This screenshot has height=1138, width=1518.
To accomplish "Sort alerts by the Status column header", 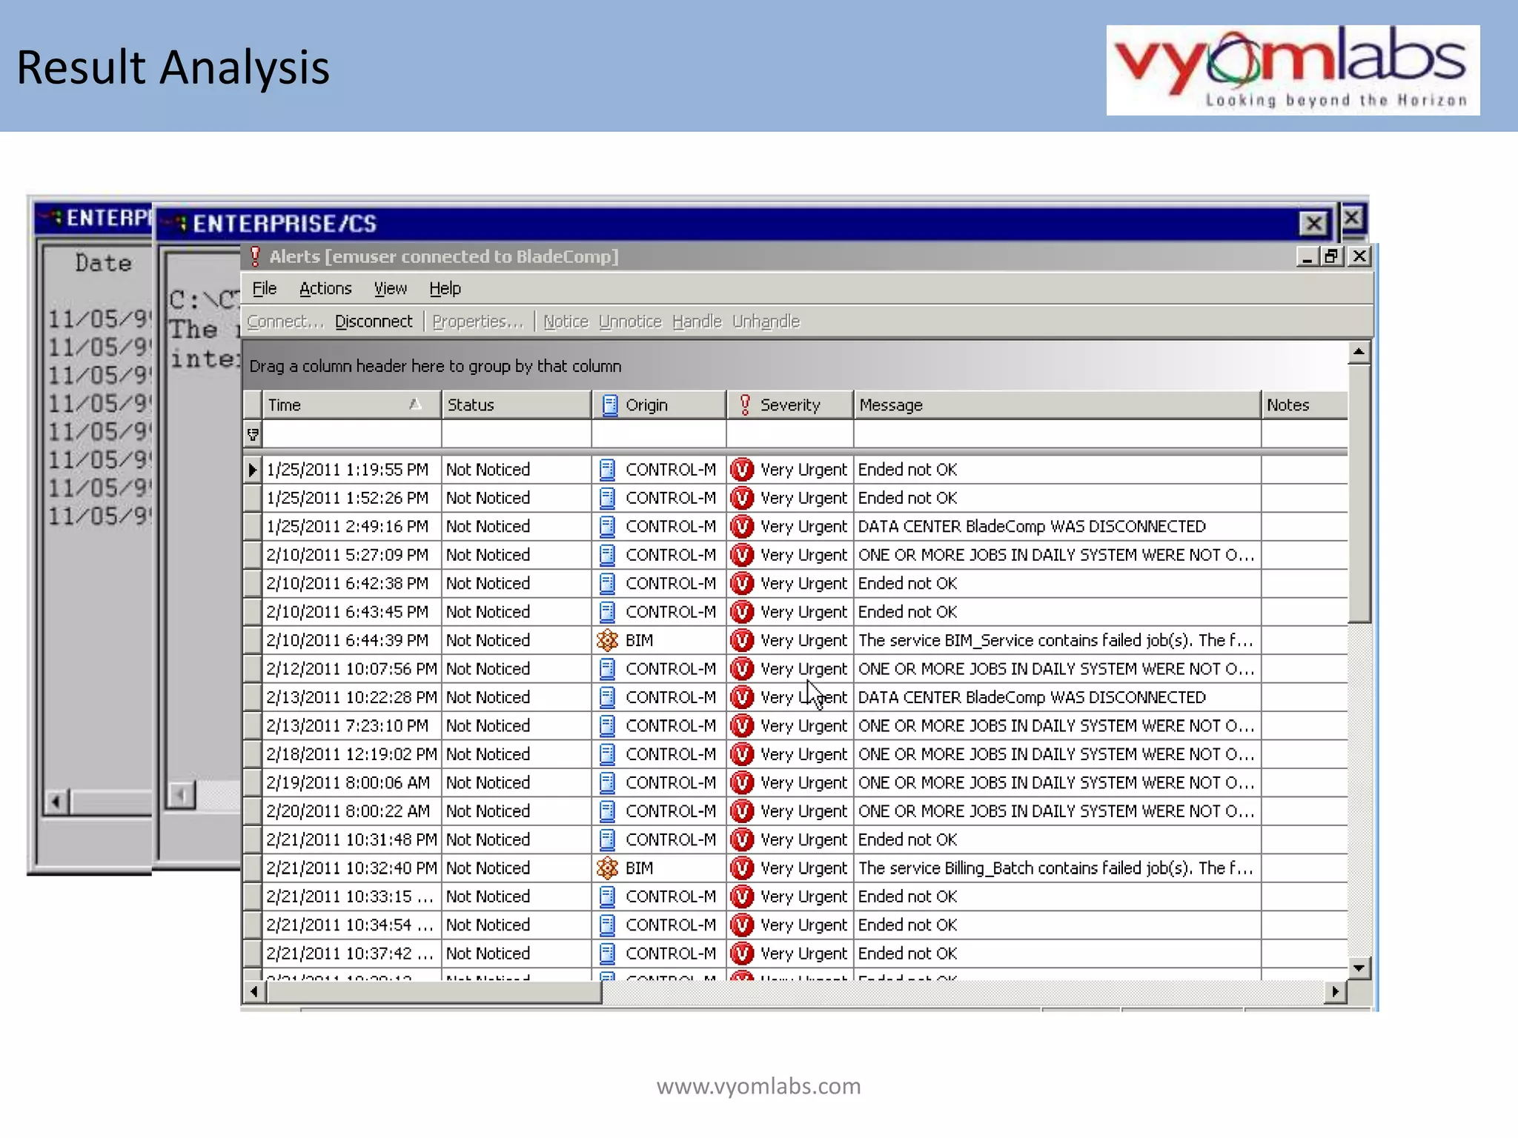I will coord(517,405).
